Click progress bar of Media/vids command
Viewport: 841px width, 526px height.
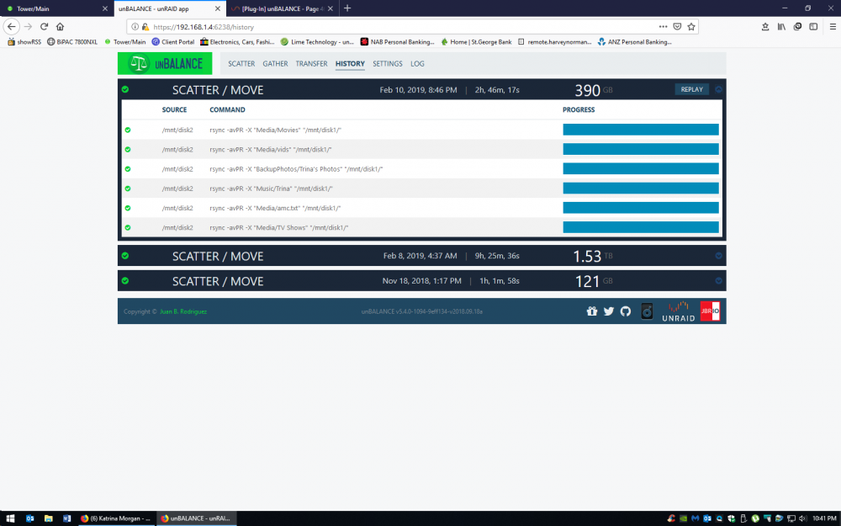click(x=641, y=149)
